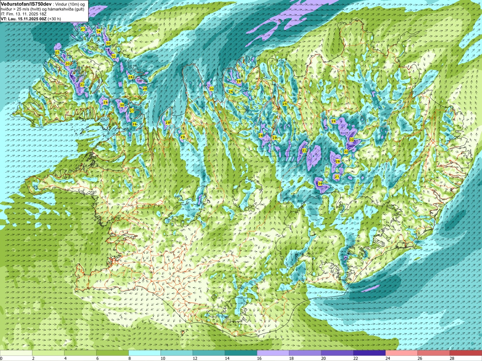
Task: Click the legend tick label '16'
Action: tap(259, 358)
